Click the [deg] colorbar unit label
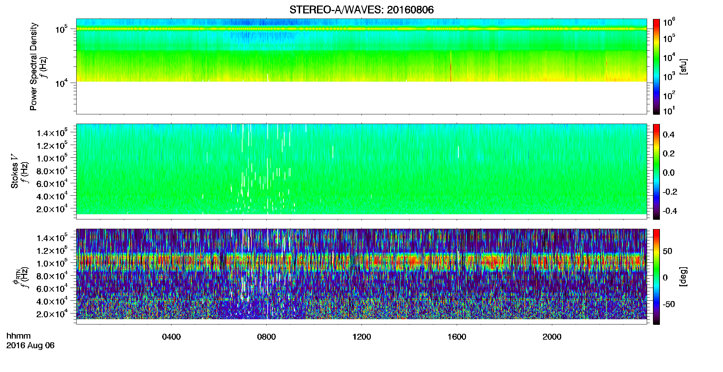This screenshot has height=372, width=723. pos(683,277)
